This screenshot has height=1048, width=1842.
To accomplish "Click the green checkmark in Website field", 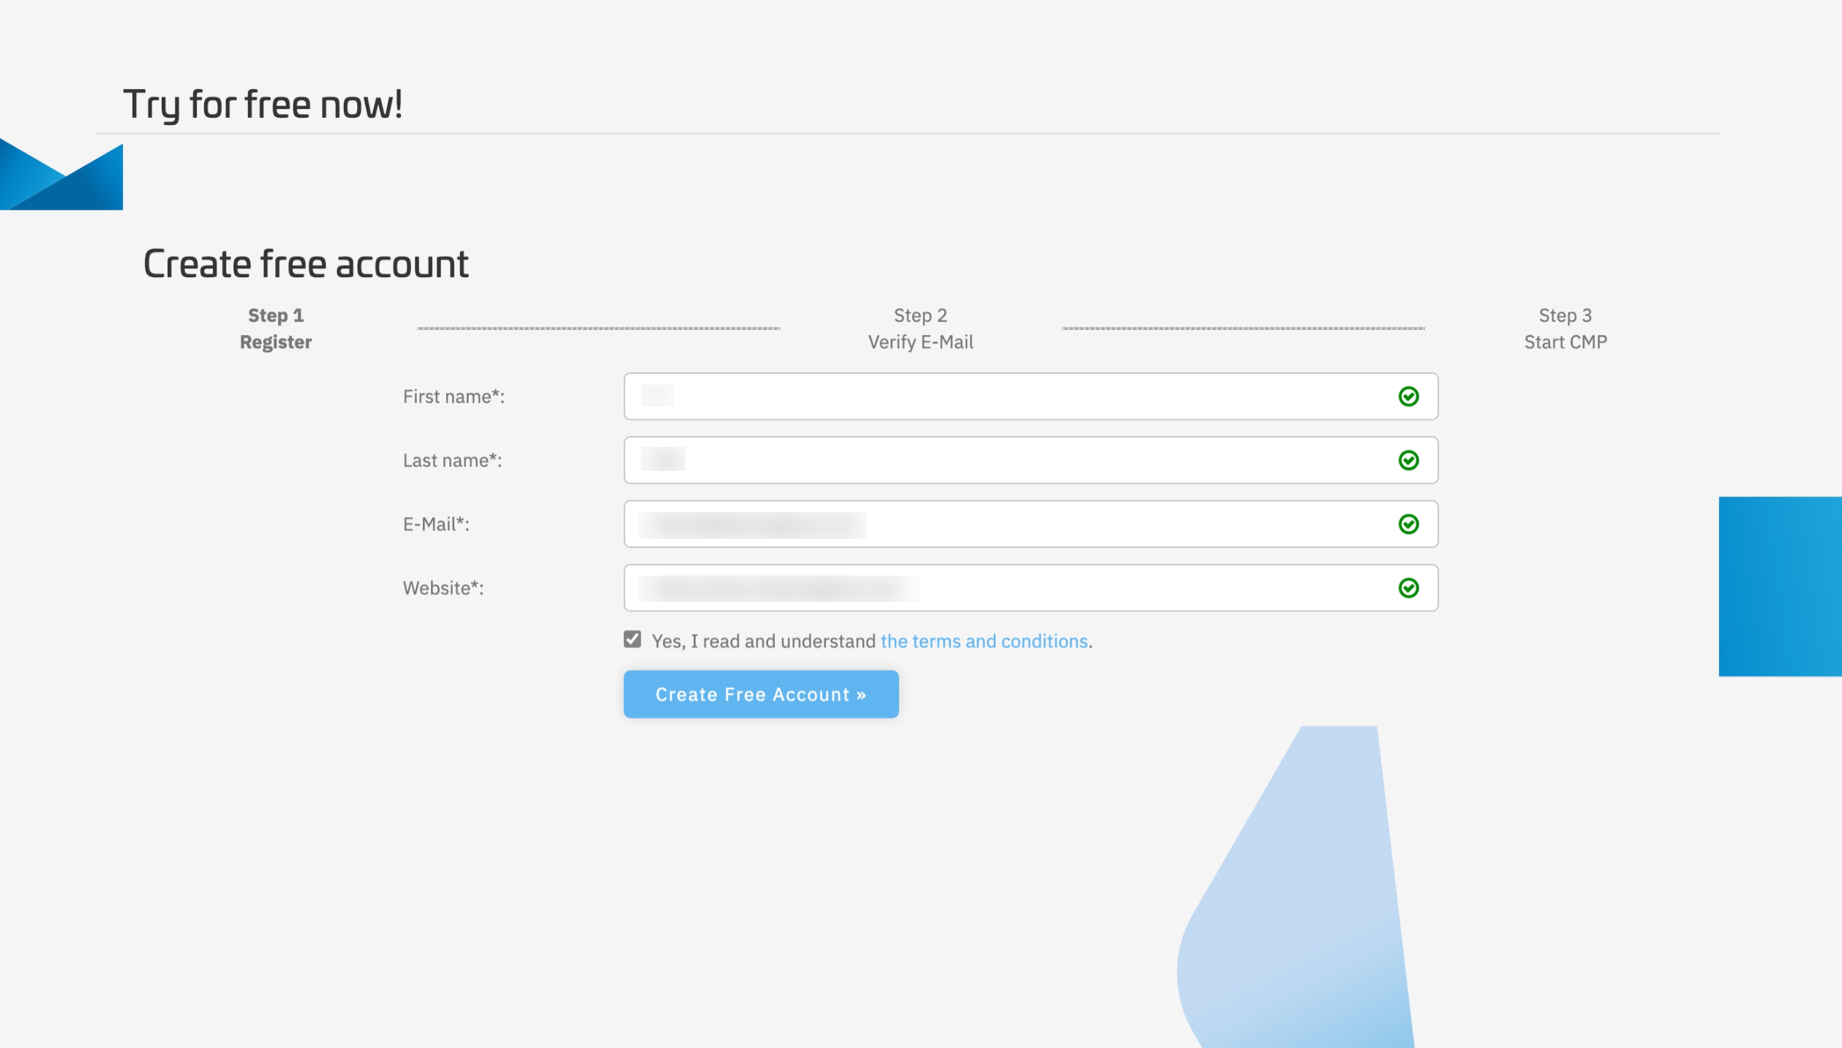I will (1408, 588).
